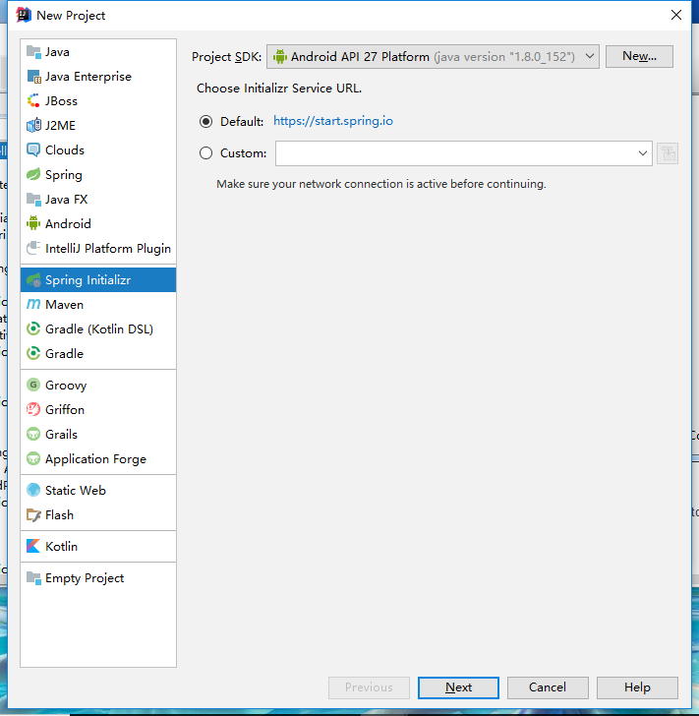Click the Gradle (Kotlin DSL) icon
This screenshot has height=716, width=699.
[33, 329]
